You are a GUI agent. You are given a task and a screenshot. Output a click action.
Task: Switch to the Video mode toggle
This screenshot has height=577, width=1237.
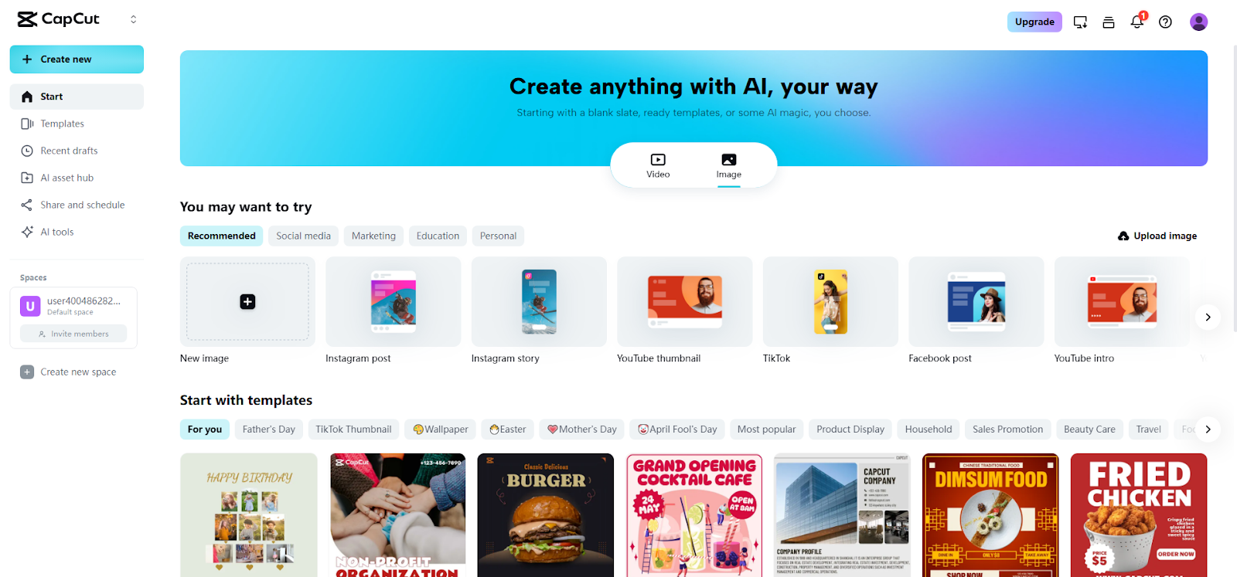pos(658,165)
